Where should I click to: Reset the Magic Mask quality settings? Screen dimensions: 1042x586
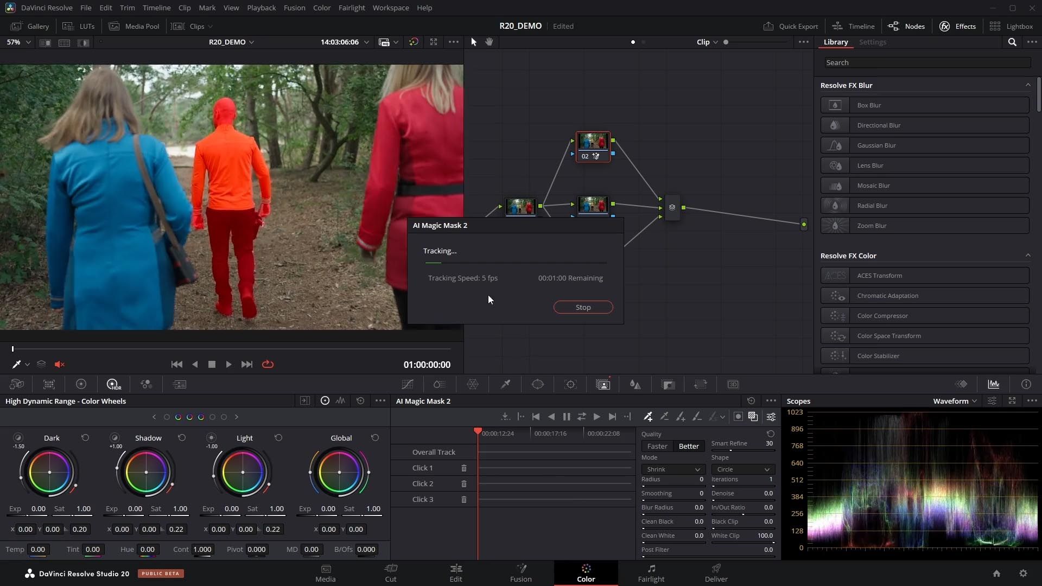[771, 434]
